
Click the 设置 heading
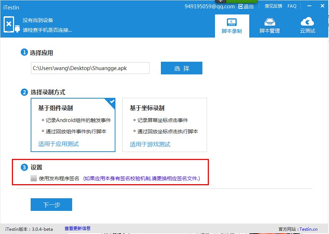click(36, 168)
